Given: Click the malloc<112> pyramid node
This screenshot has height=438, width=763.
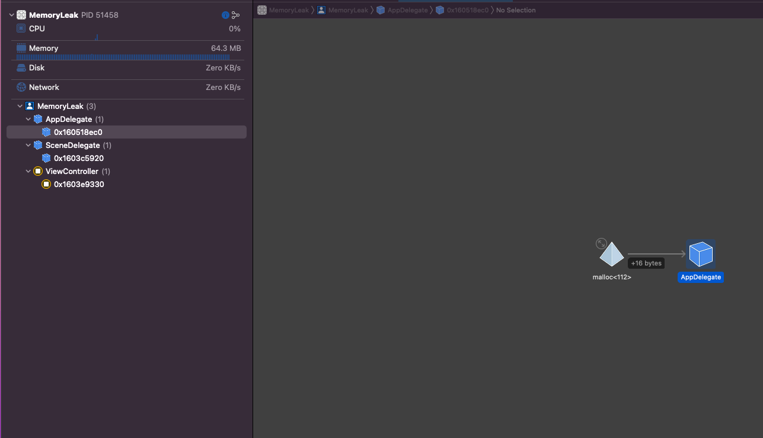Looking at the screenshot, I should (x=612, y=255).
